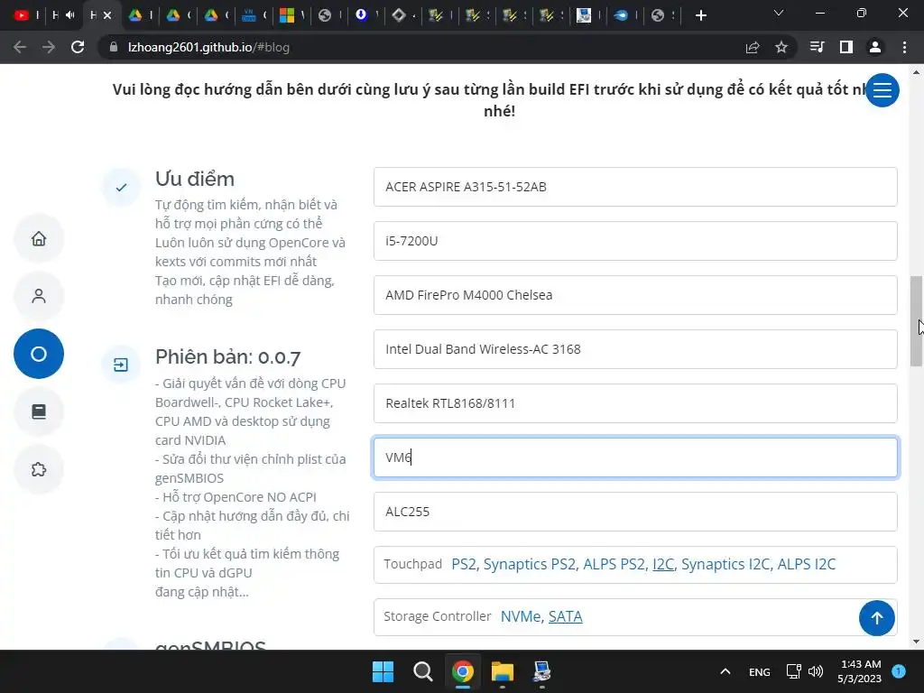Screen dimensions: 924x693
Task: Open the blue hamburger menu button
Action: (882, 90)
